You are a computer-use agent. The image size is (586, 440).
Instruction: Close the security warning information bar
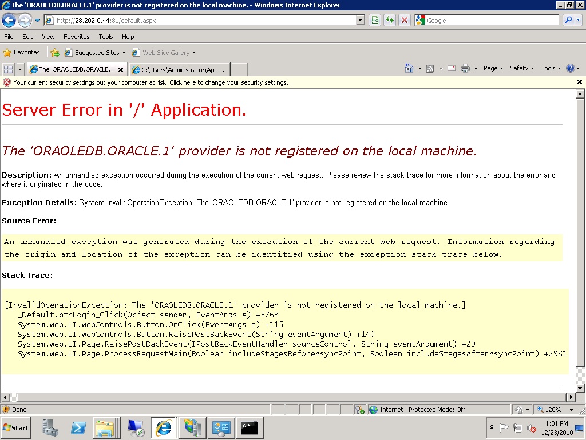tap(579, 82)
